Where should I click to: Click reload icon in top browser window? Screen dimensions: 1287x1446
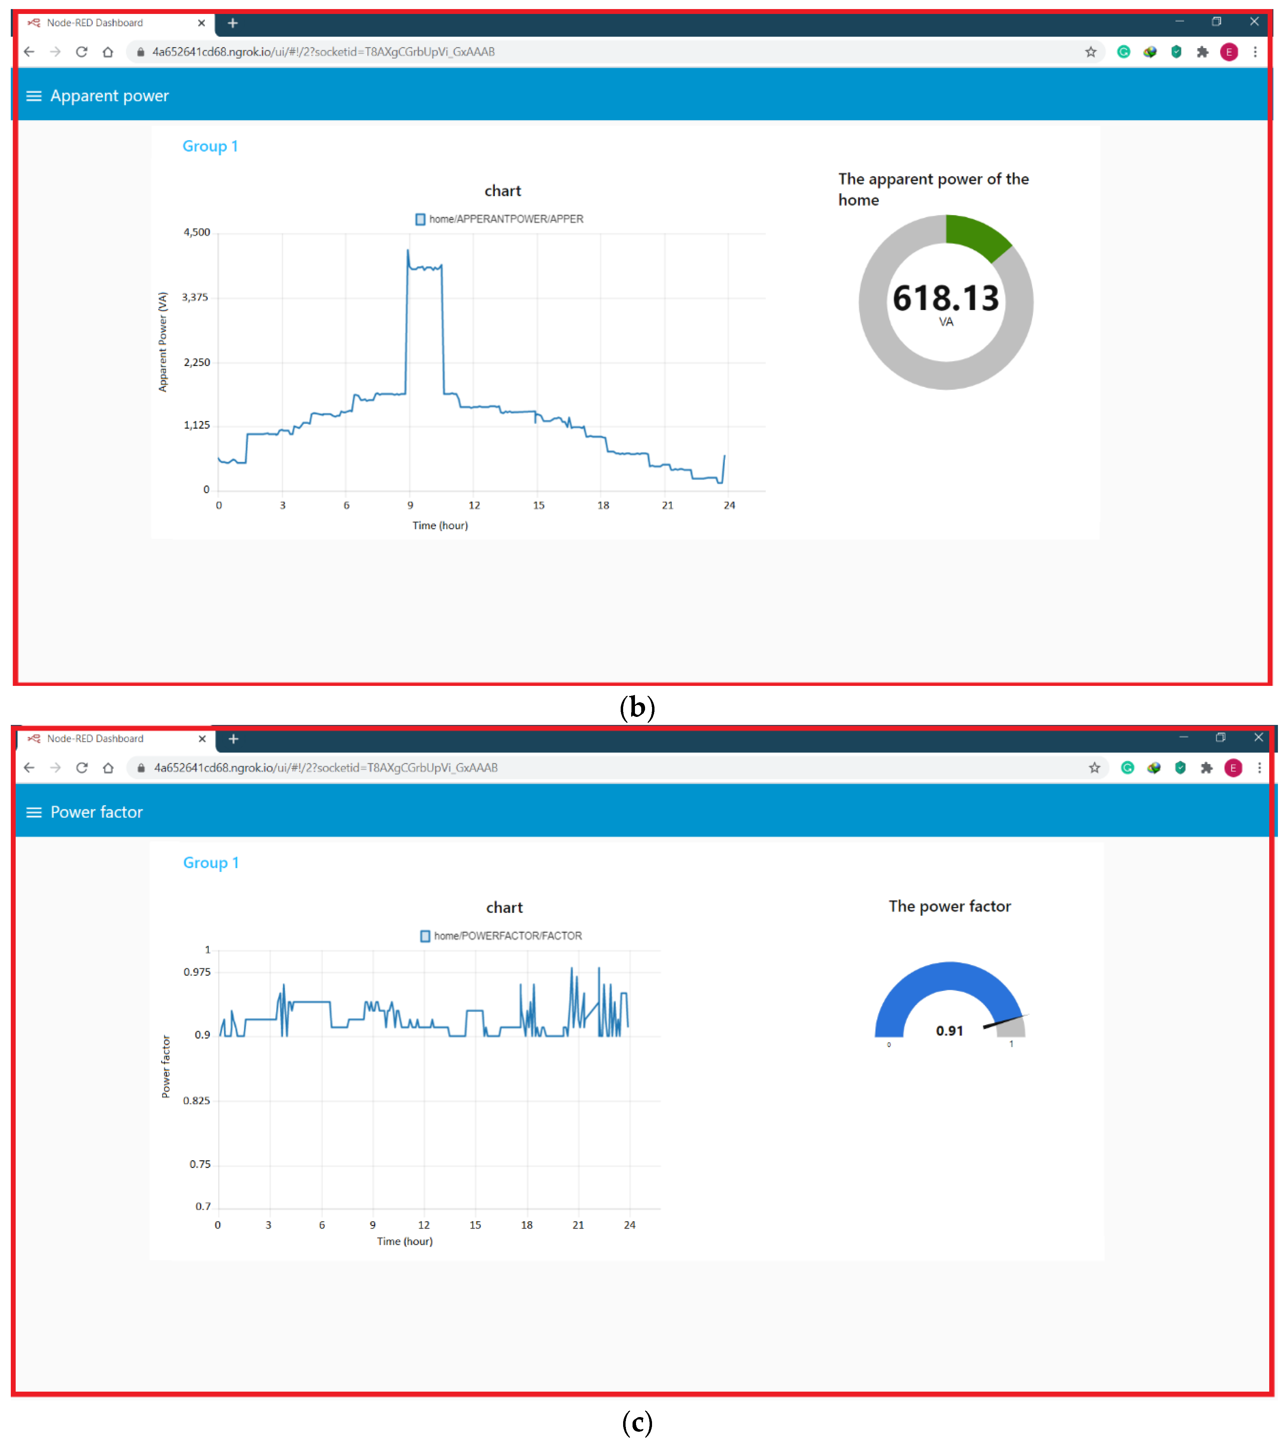click(x=82, y=52)
